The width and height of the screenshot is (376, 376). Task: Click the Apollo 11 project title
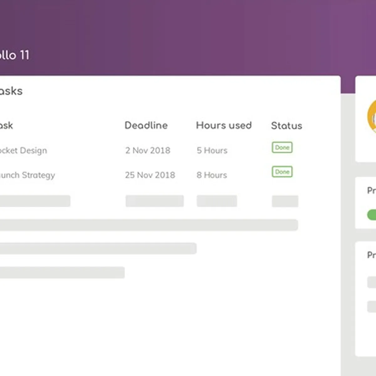tap(14, 55)
